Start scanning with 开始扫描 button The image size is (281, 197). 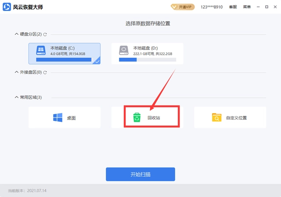tap(140, 174)
